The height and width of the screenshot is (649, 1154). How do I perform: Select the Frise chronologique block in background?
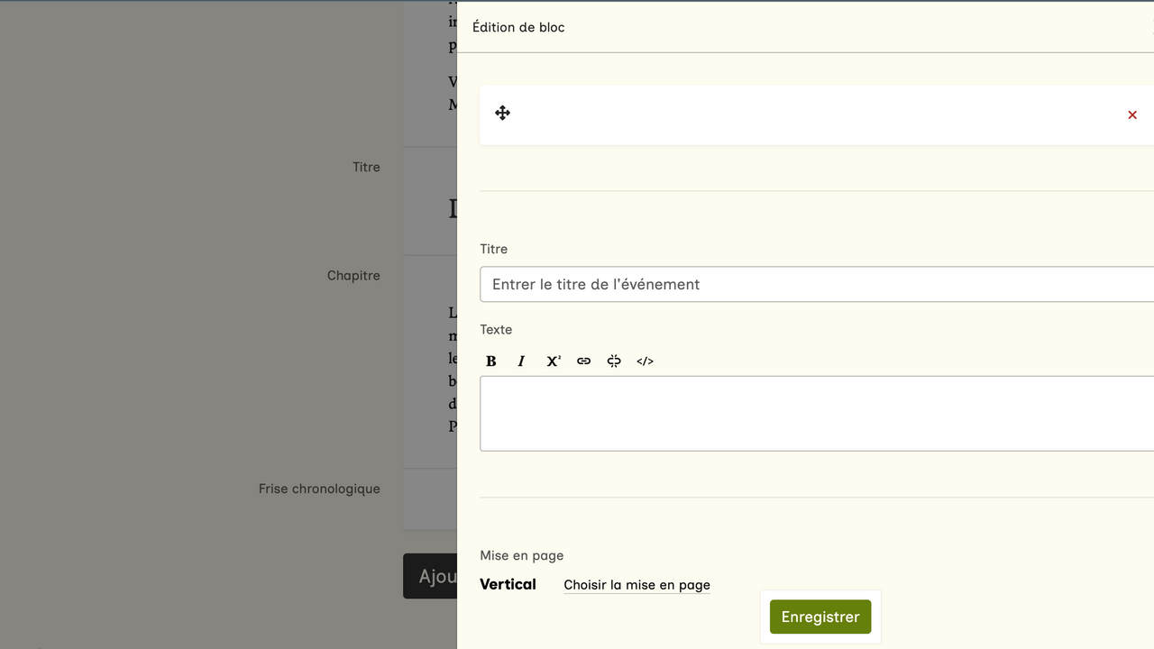(x=319, y=489)
